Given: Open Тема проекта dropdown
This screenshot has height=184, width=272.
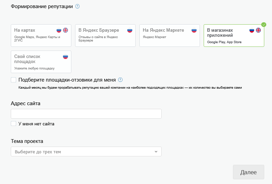Looking at the screenshot, I should point(86,152).
